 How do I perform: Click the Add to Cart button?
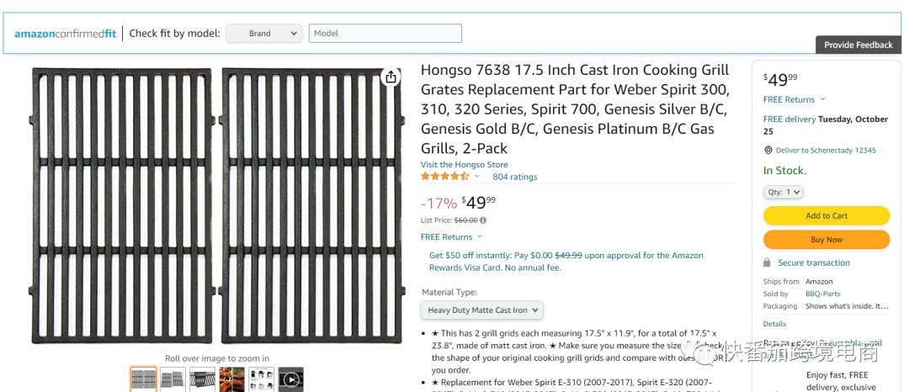[x=826, y=215]
